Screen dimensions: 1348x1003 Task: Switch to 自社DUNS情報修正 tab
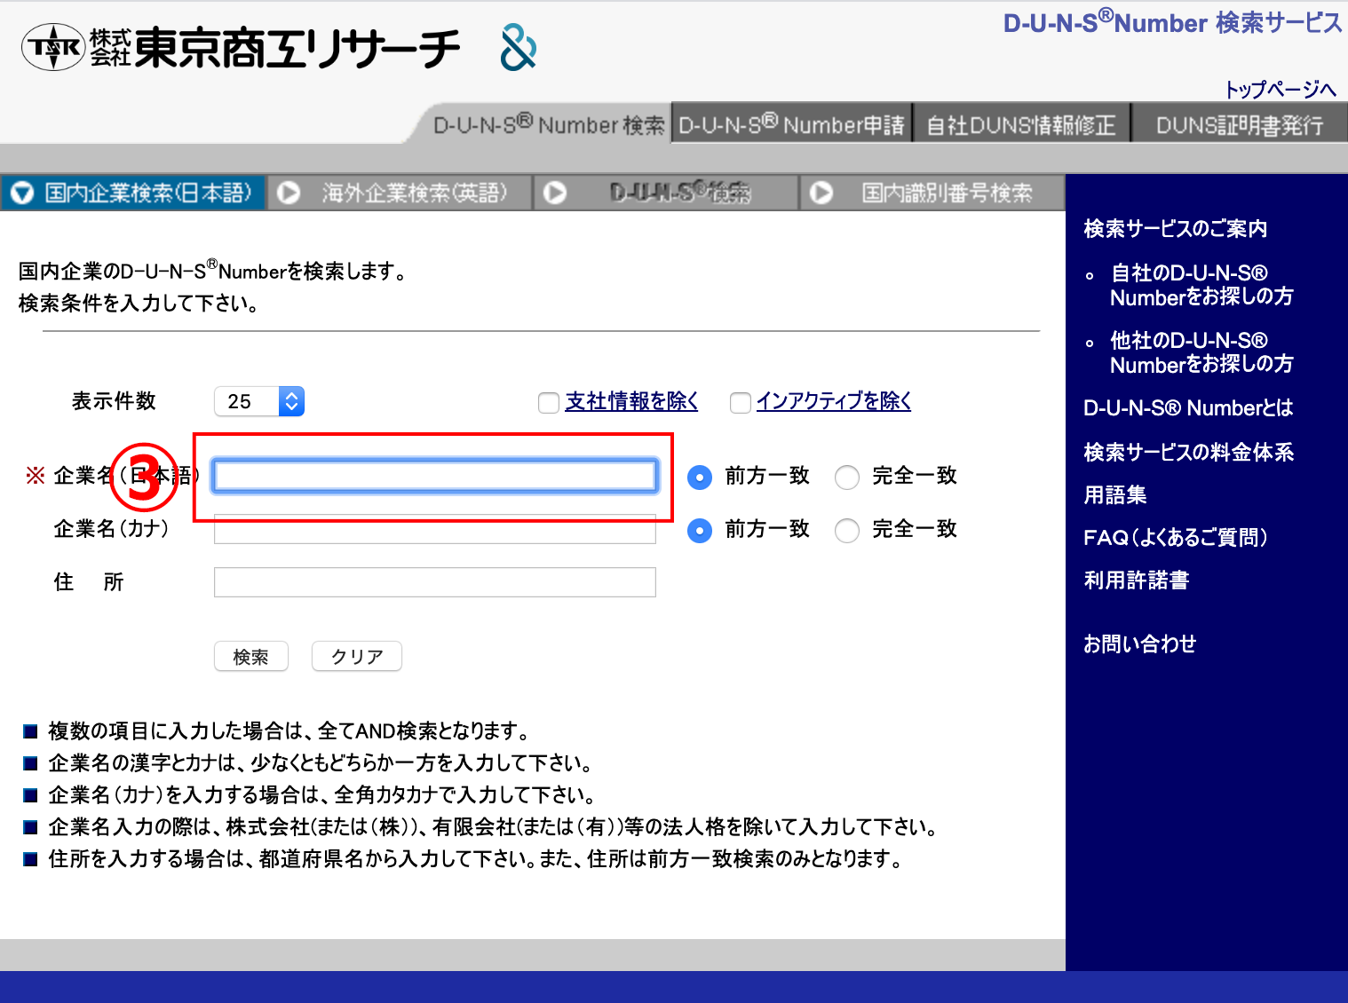click(1021, 124)
